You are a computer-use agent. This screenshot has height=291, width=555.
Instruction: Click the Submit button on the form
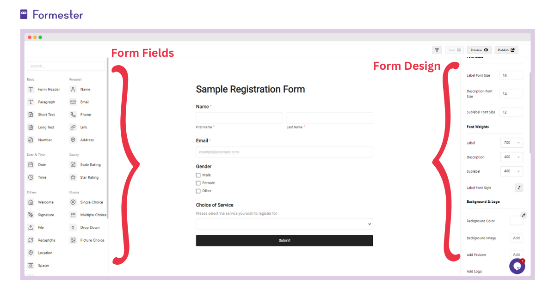pyautogui.click(x=284, y=240)
